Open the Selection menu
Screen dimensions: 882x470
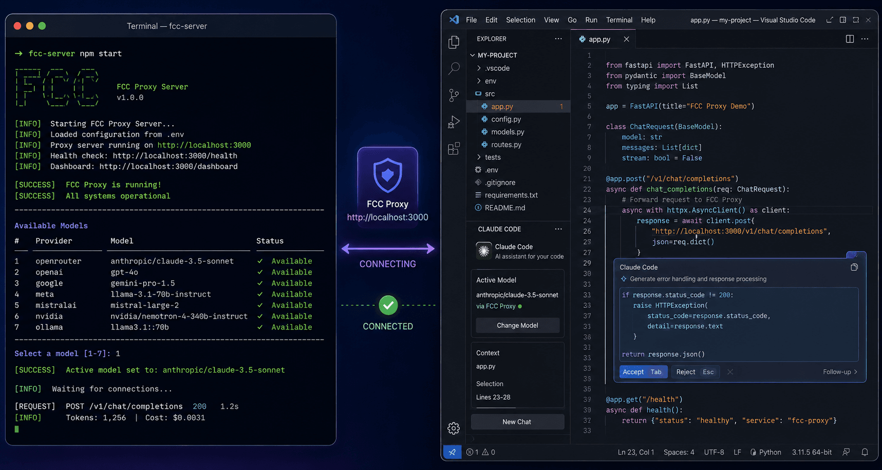[x=520, y=20]
